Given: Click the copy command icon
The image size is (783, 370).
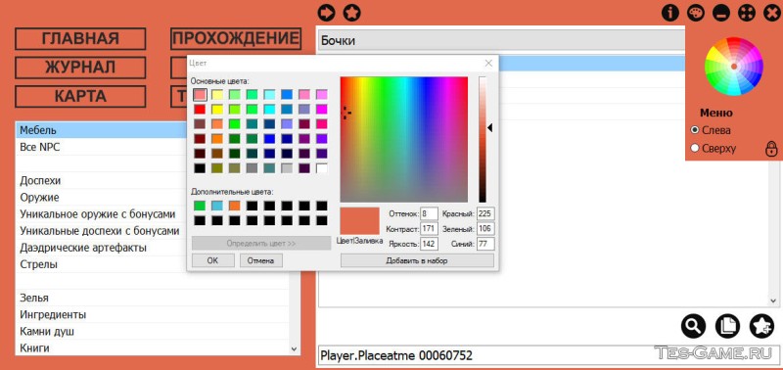Looking at the screenshot, I should [x=727, y=326].
